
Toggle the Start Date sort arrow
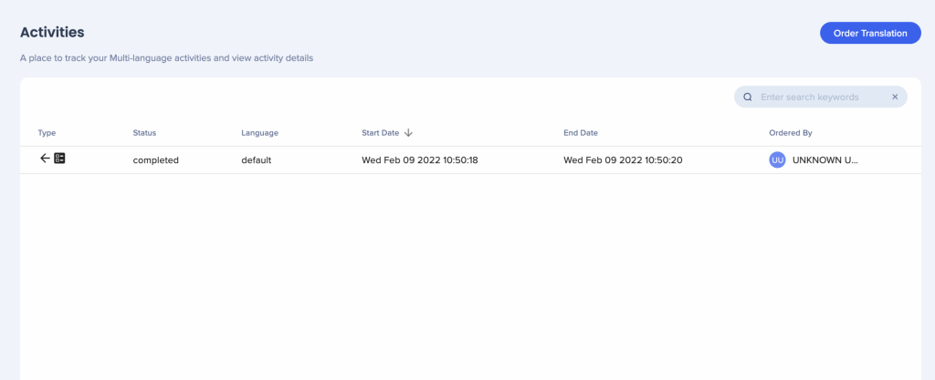409,133
